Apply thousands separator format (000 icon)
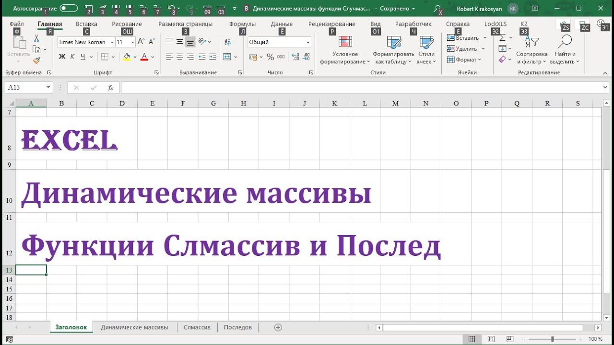 [x=281, y=57]
